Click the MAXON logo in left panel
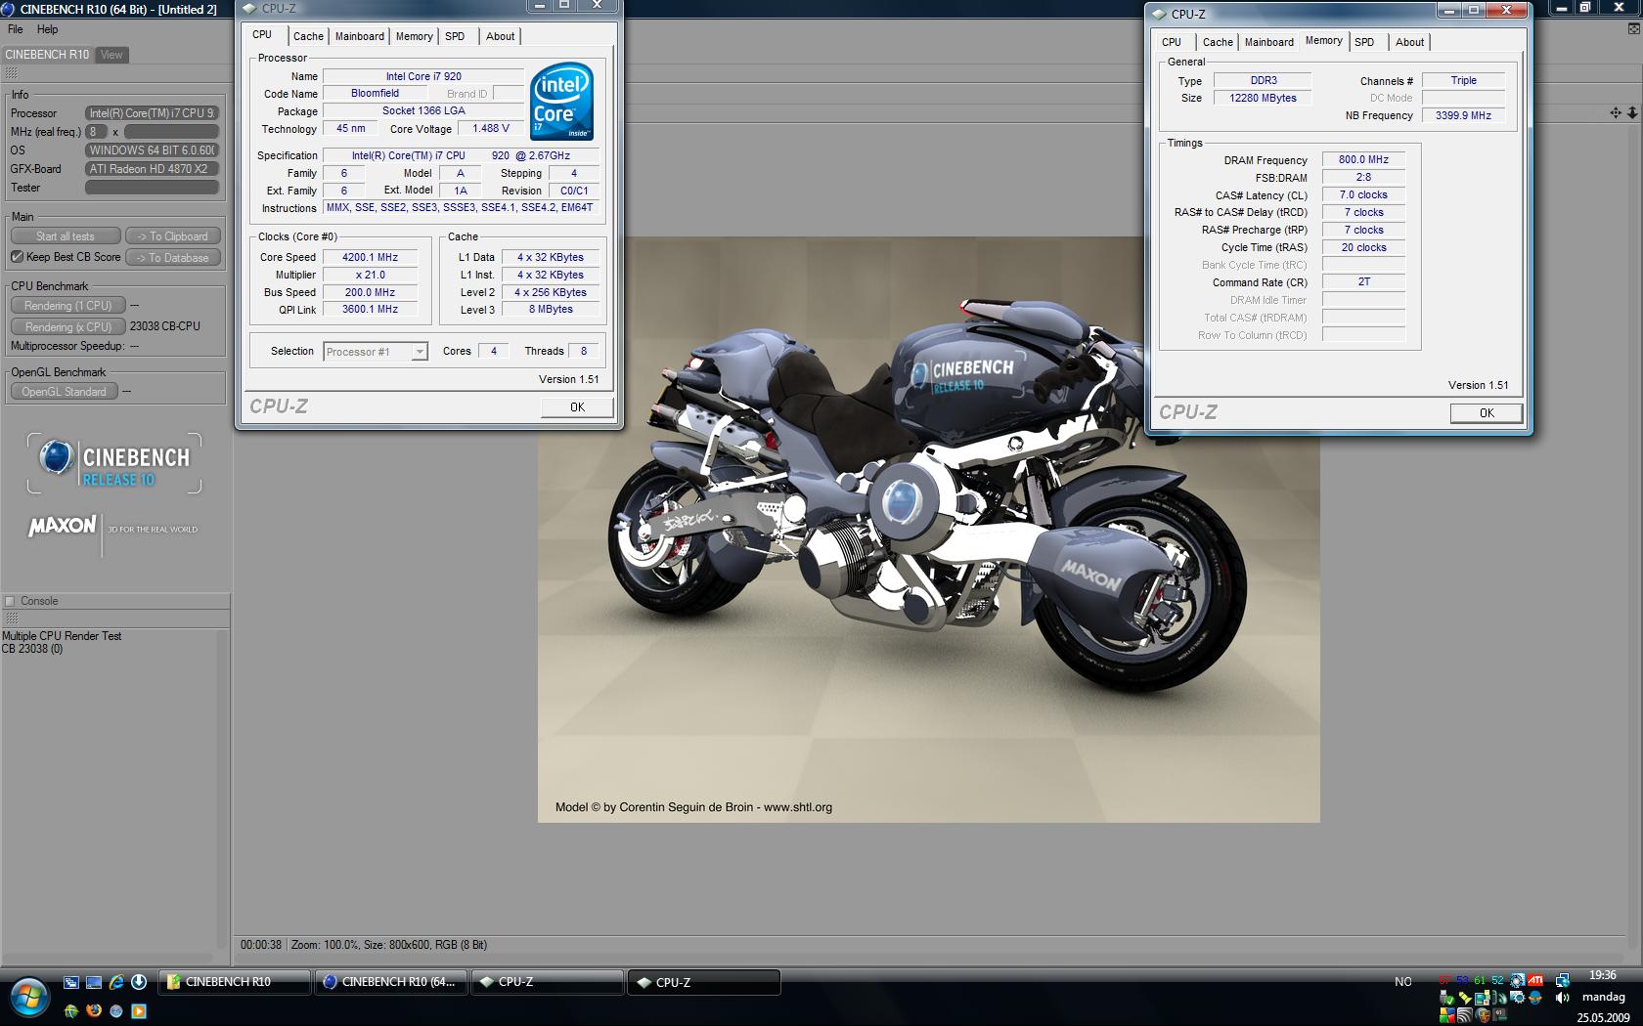The height and width of the screenshot is (1026, 1643). (x=63, y=526)
